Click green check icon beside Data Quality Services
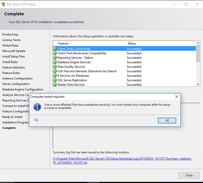The width and height of the screenshot is (203, 183). pos(55,67)
